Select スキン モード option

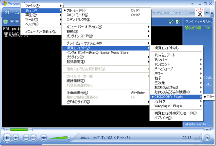pyautogui.click(x=106, y=15)
